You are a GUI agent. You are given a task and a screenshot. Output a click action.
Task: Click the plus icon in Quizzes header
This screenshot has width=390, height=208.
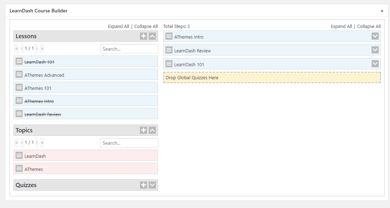(x=143, y=185)
